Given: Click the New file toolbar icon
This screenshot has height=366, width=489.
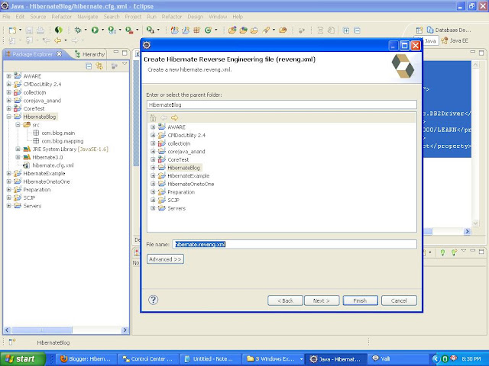Looking at the screenshot, I should click(12, 30).
